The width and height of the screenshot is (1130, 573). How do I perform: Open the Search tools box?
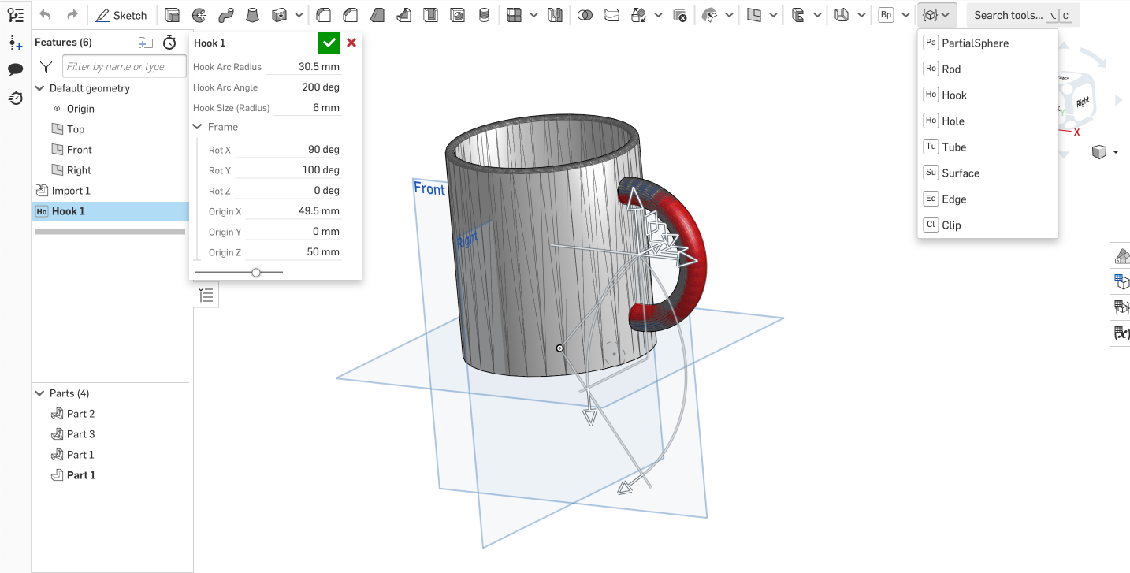(1008, 15)
